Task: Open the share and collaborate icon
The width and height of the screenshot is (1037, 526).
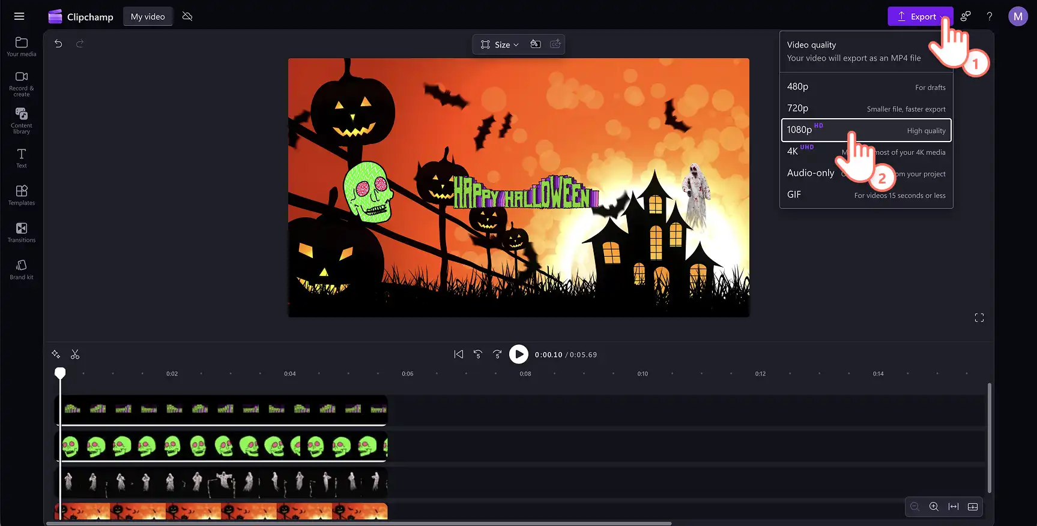Action: point(966,16)
